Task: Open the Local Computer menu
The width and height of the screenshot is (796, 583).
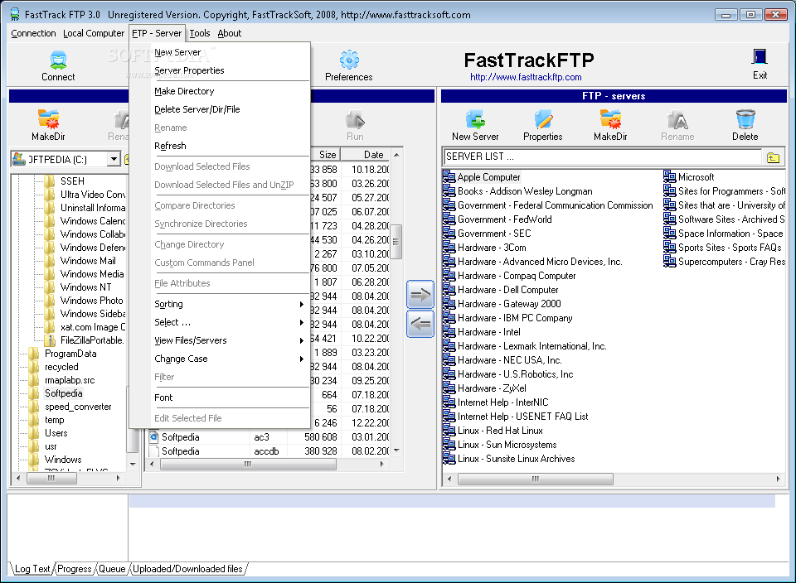Action: [x=94, y=33]
